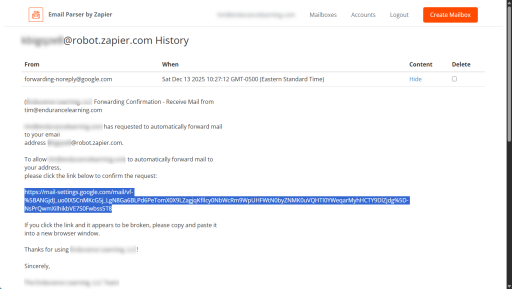
Task: Click the "Sincerely," line in email
Action: (37, 266)
